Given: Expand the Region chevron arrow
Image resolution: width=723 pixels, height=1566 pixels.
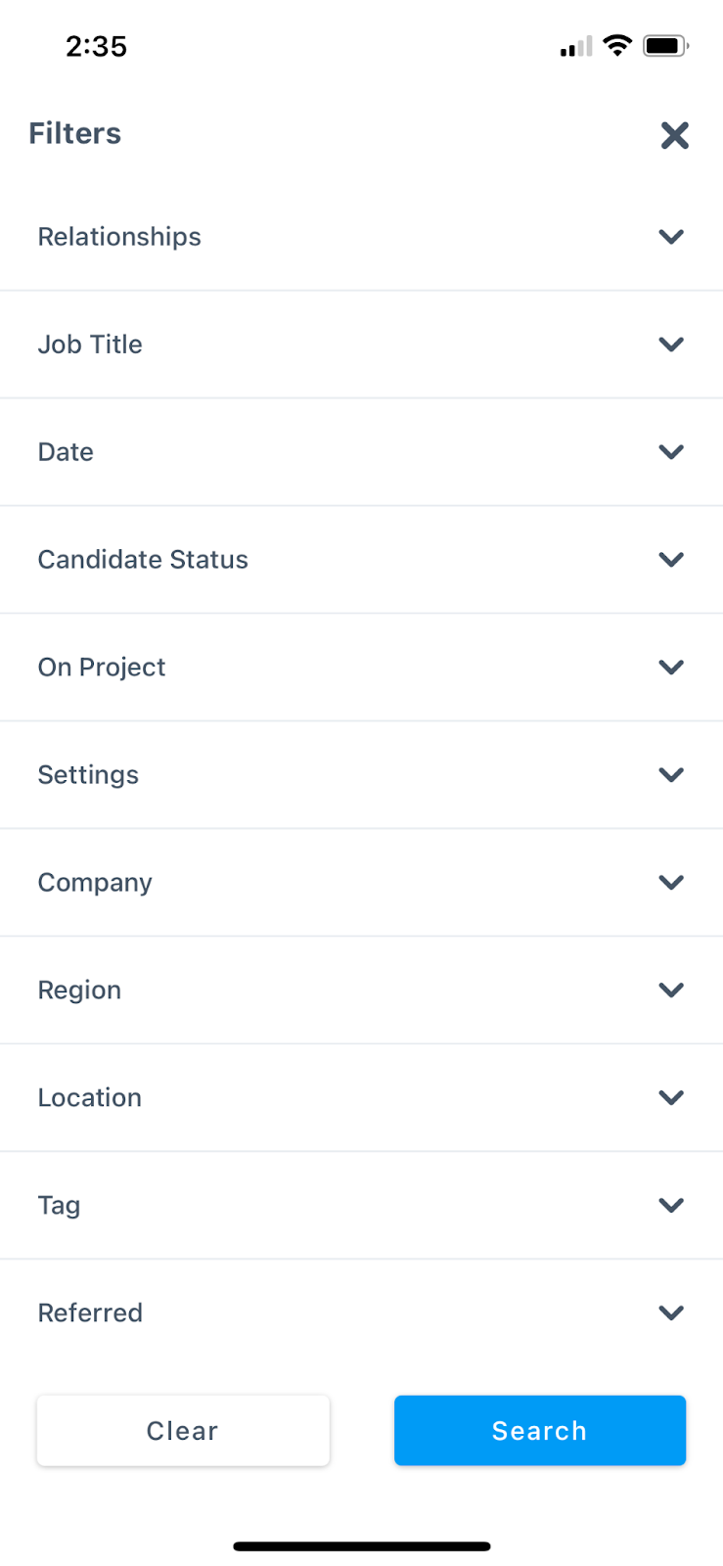Looking at the screenshot, I should point(671,990).
